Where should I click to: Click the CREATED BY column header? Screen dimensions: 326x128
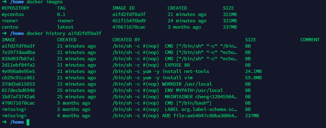coord(126,40)
